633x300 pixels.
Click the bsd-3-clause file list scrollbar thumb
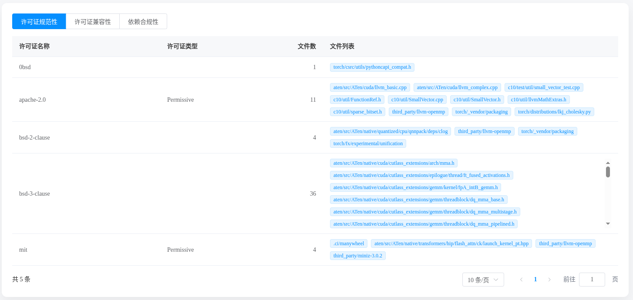pos(608,172)
